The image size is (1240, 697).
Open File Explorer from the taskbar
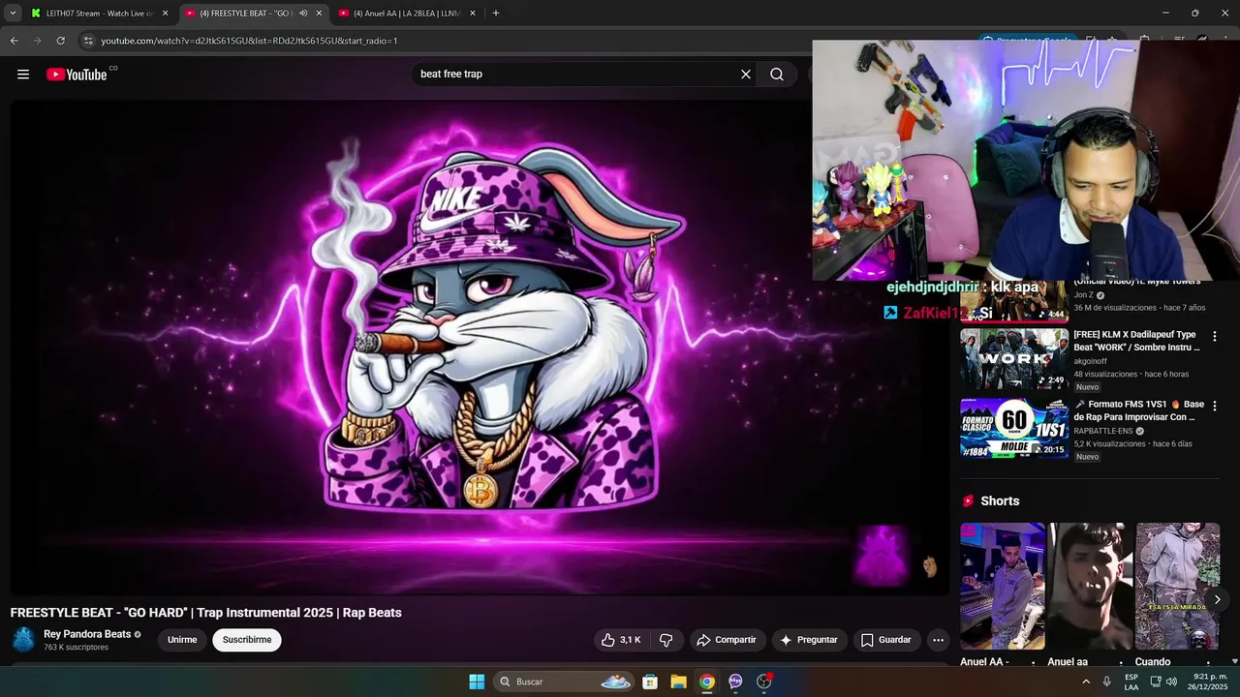pyautogui.click(x=678, y=682)
